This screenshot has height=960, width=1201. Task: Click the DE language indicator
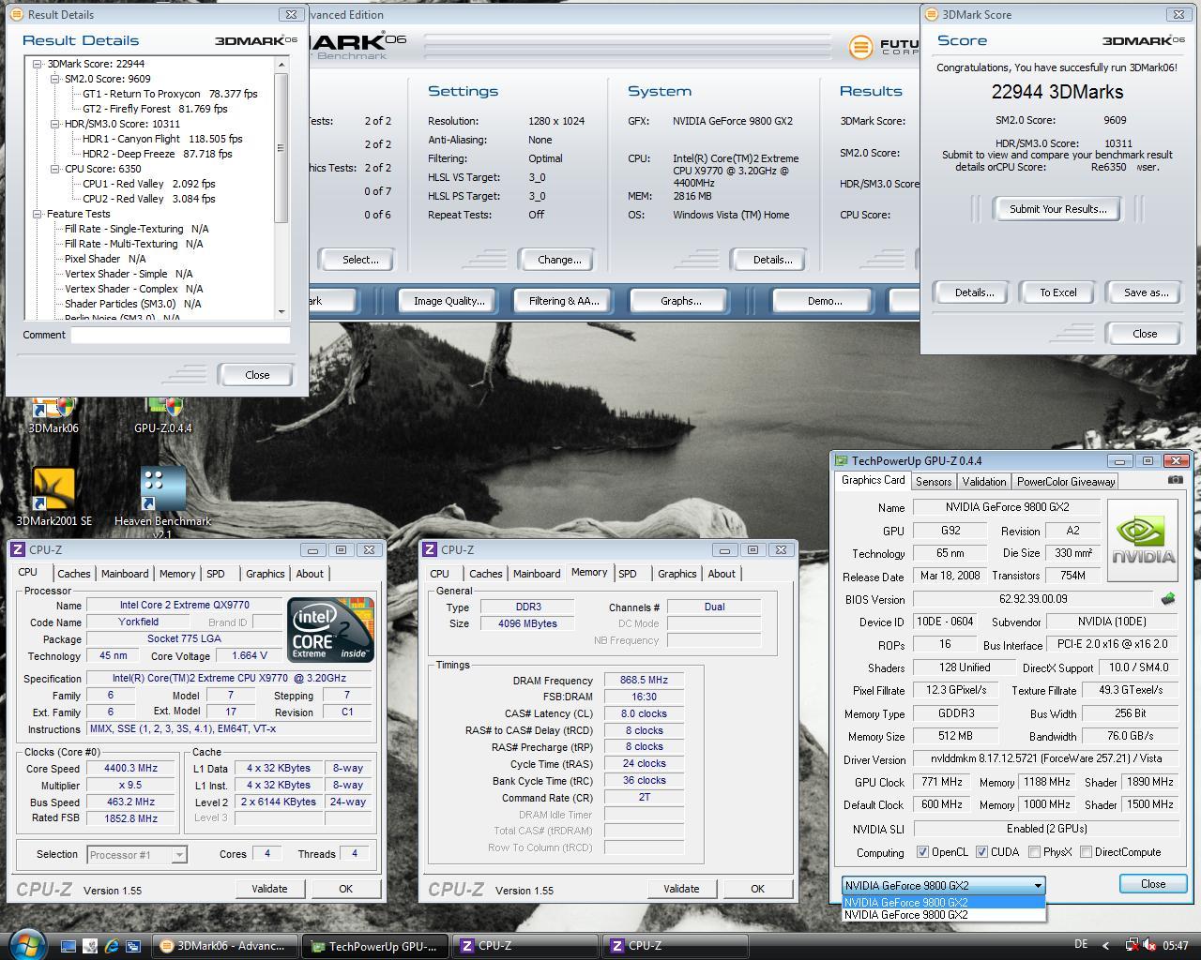point(1081,945)
